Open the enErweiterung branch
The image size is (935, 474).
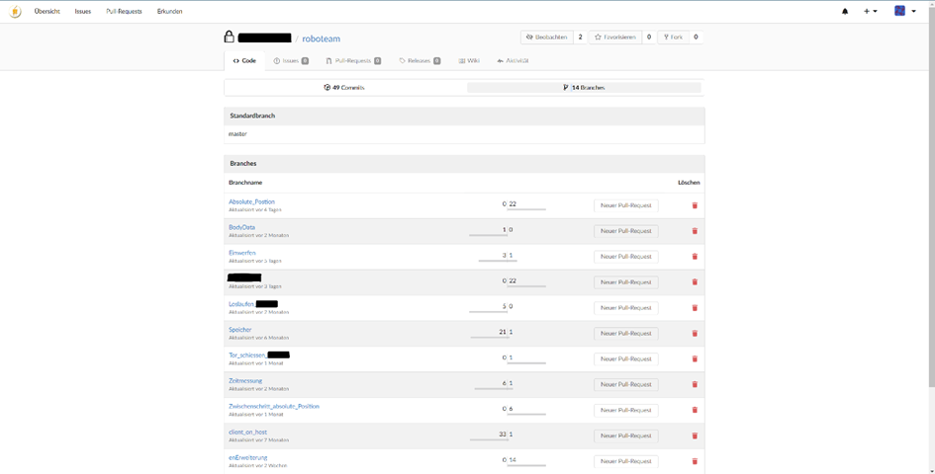[x=248, y=458]
